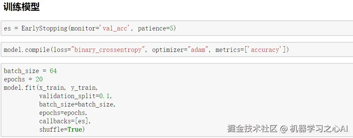The image size is (353, 138).
Task: Click the 'val_acc' string in first cell
Action: pos(115,28)
